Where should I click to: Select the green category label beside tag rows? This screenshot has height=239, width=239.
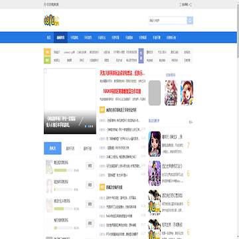[x=47, y=60]
